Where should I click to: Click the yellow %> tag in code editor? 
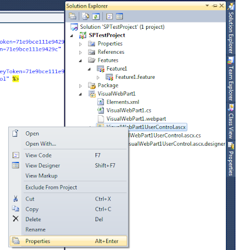(16, 79)
